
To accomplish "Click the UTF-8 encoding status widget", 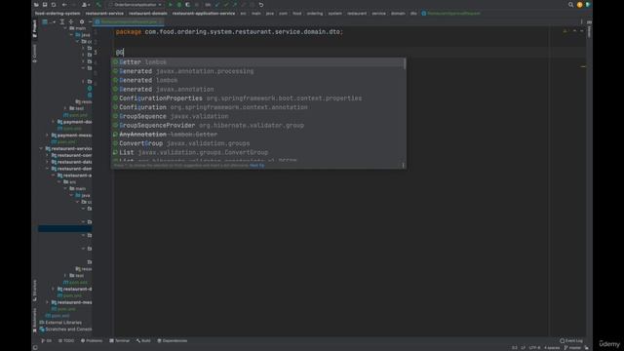I will 534,348.
